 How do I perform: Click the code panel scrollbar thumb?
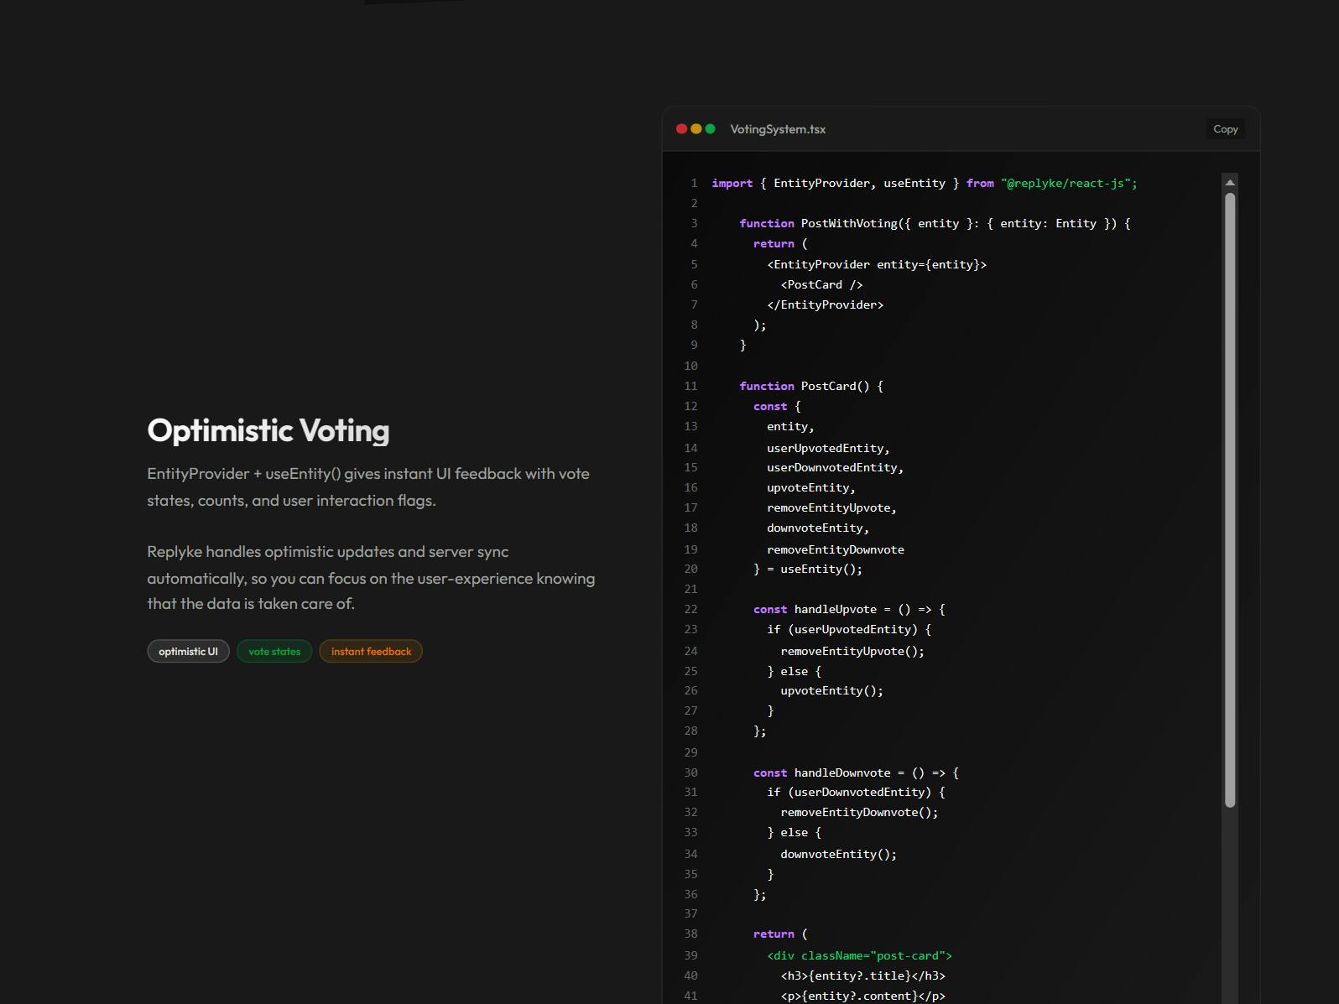click(1230, 501)
